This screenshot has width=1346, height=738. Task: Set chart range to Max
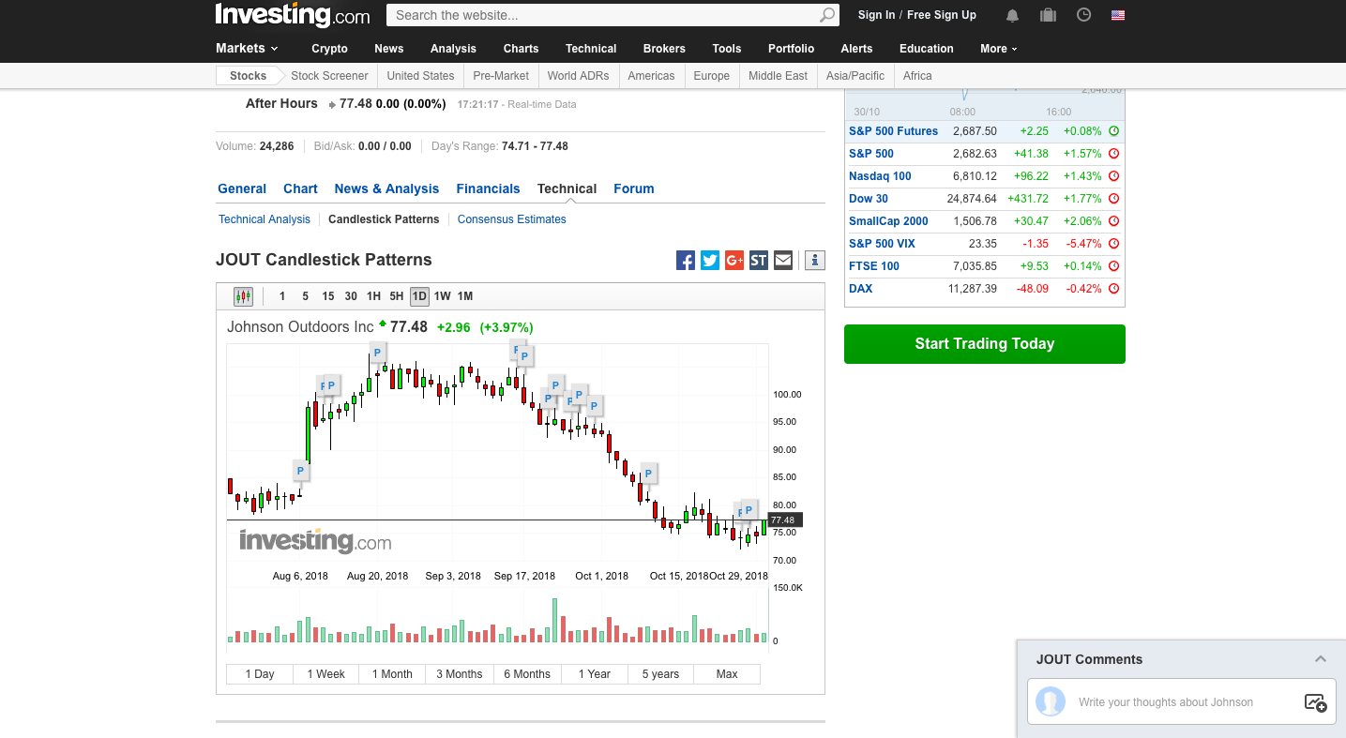point(727,674)
